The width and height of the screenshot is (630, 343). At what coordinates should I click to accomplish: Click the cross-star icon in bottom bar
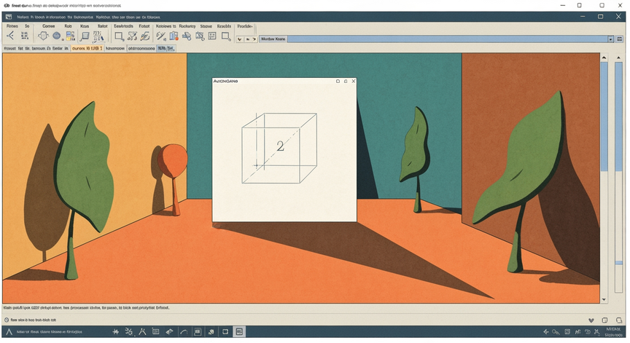(116, 332)
